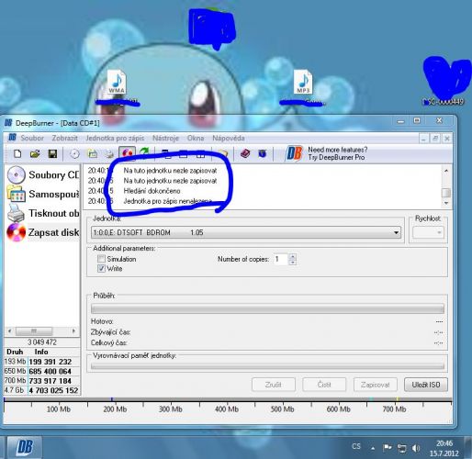Click the Uložit ISO button

(x=426, y=385)
